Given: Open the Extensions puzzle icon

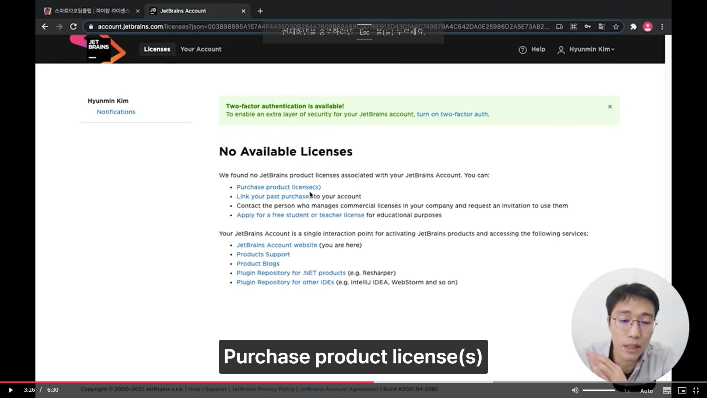Looking at the screenshot, I should tap(633, 27).
